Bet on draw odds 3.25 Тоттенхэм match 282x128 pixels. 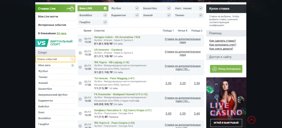[183, 83]
